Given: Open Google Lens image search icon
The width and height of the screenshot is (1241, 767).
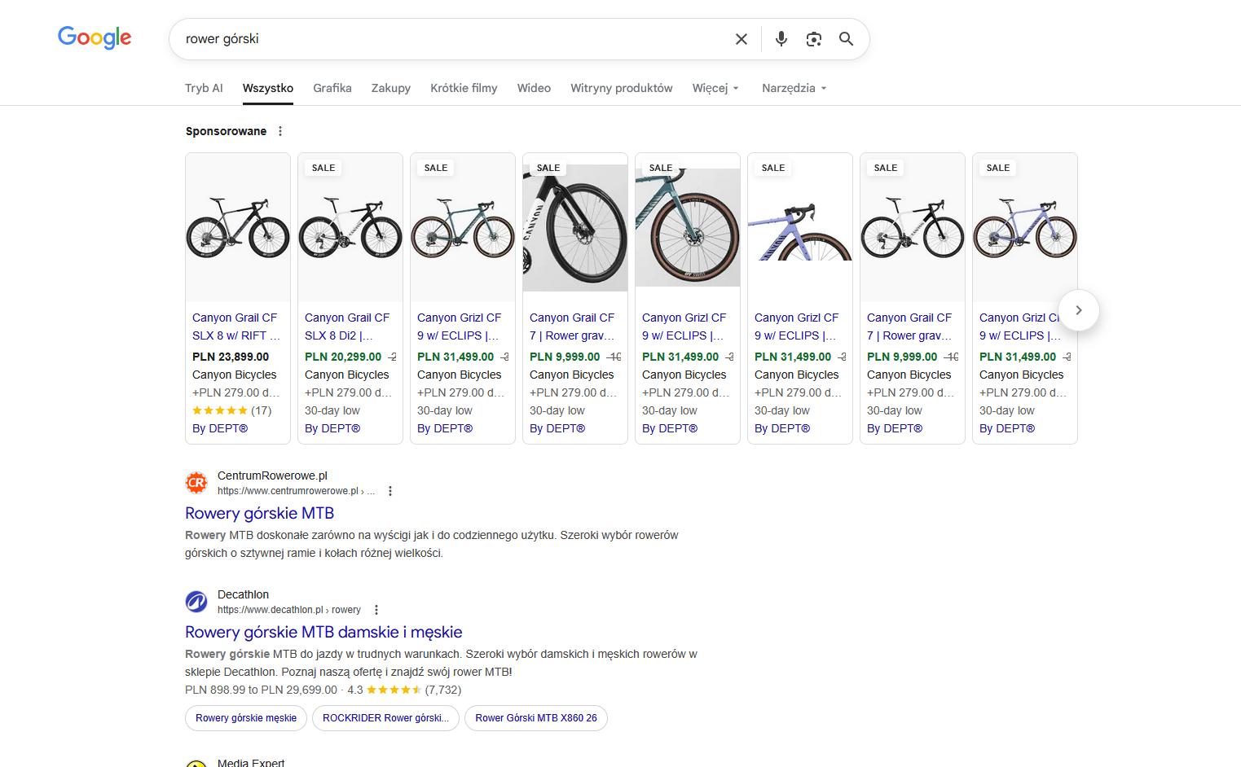Looking at the screenshot, I should 813,38.
